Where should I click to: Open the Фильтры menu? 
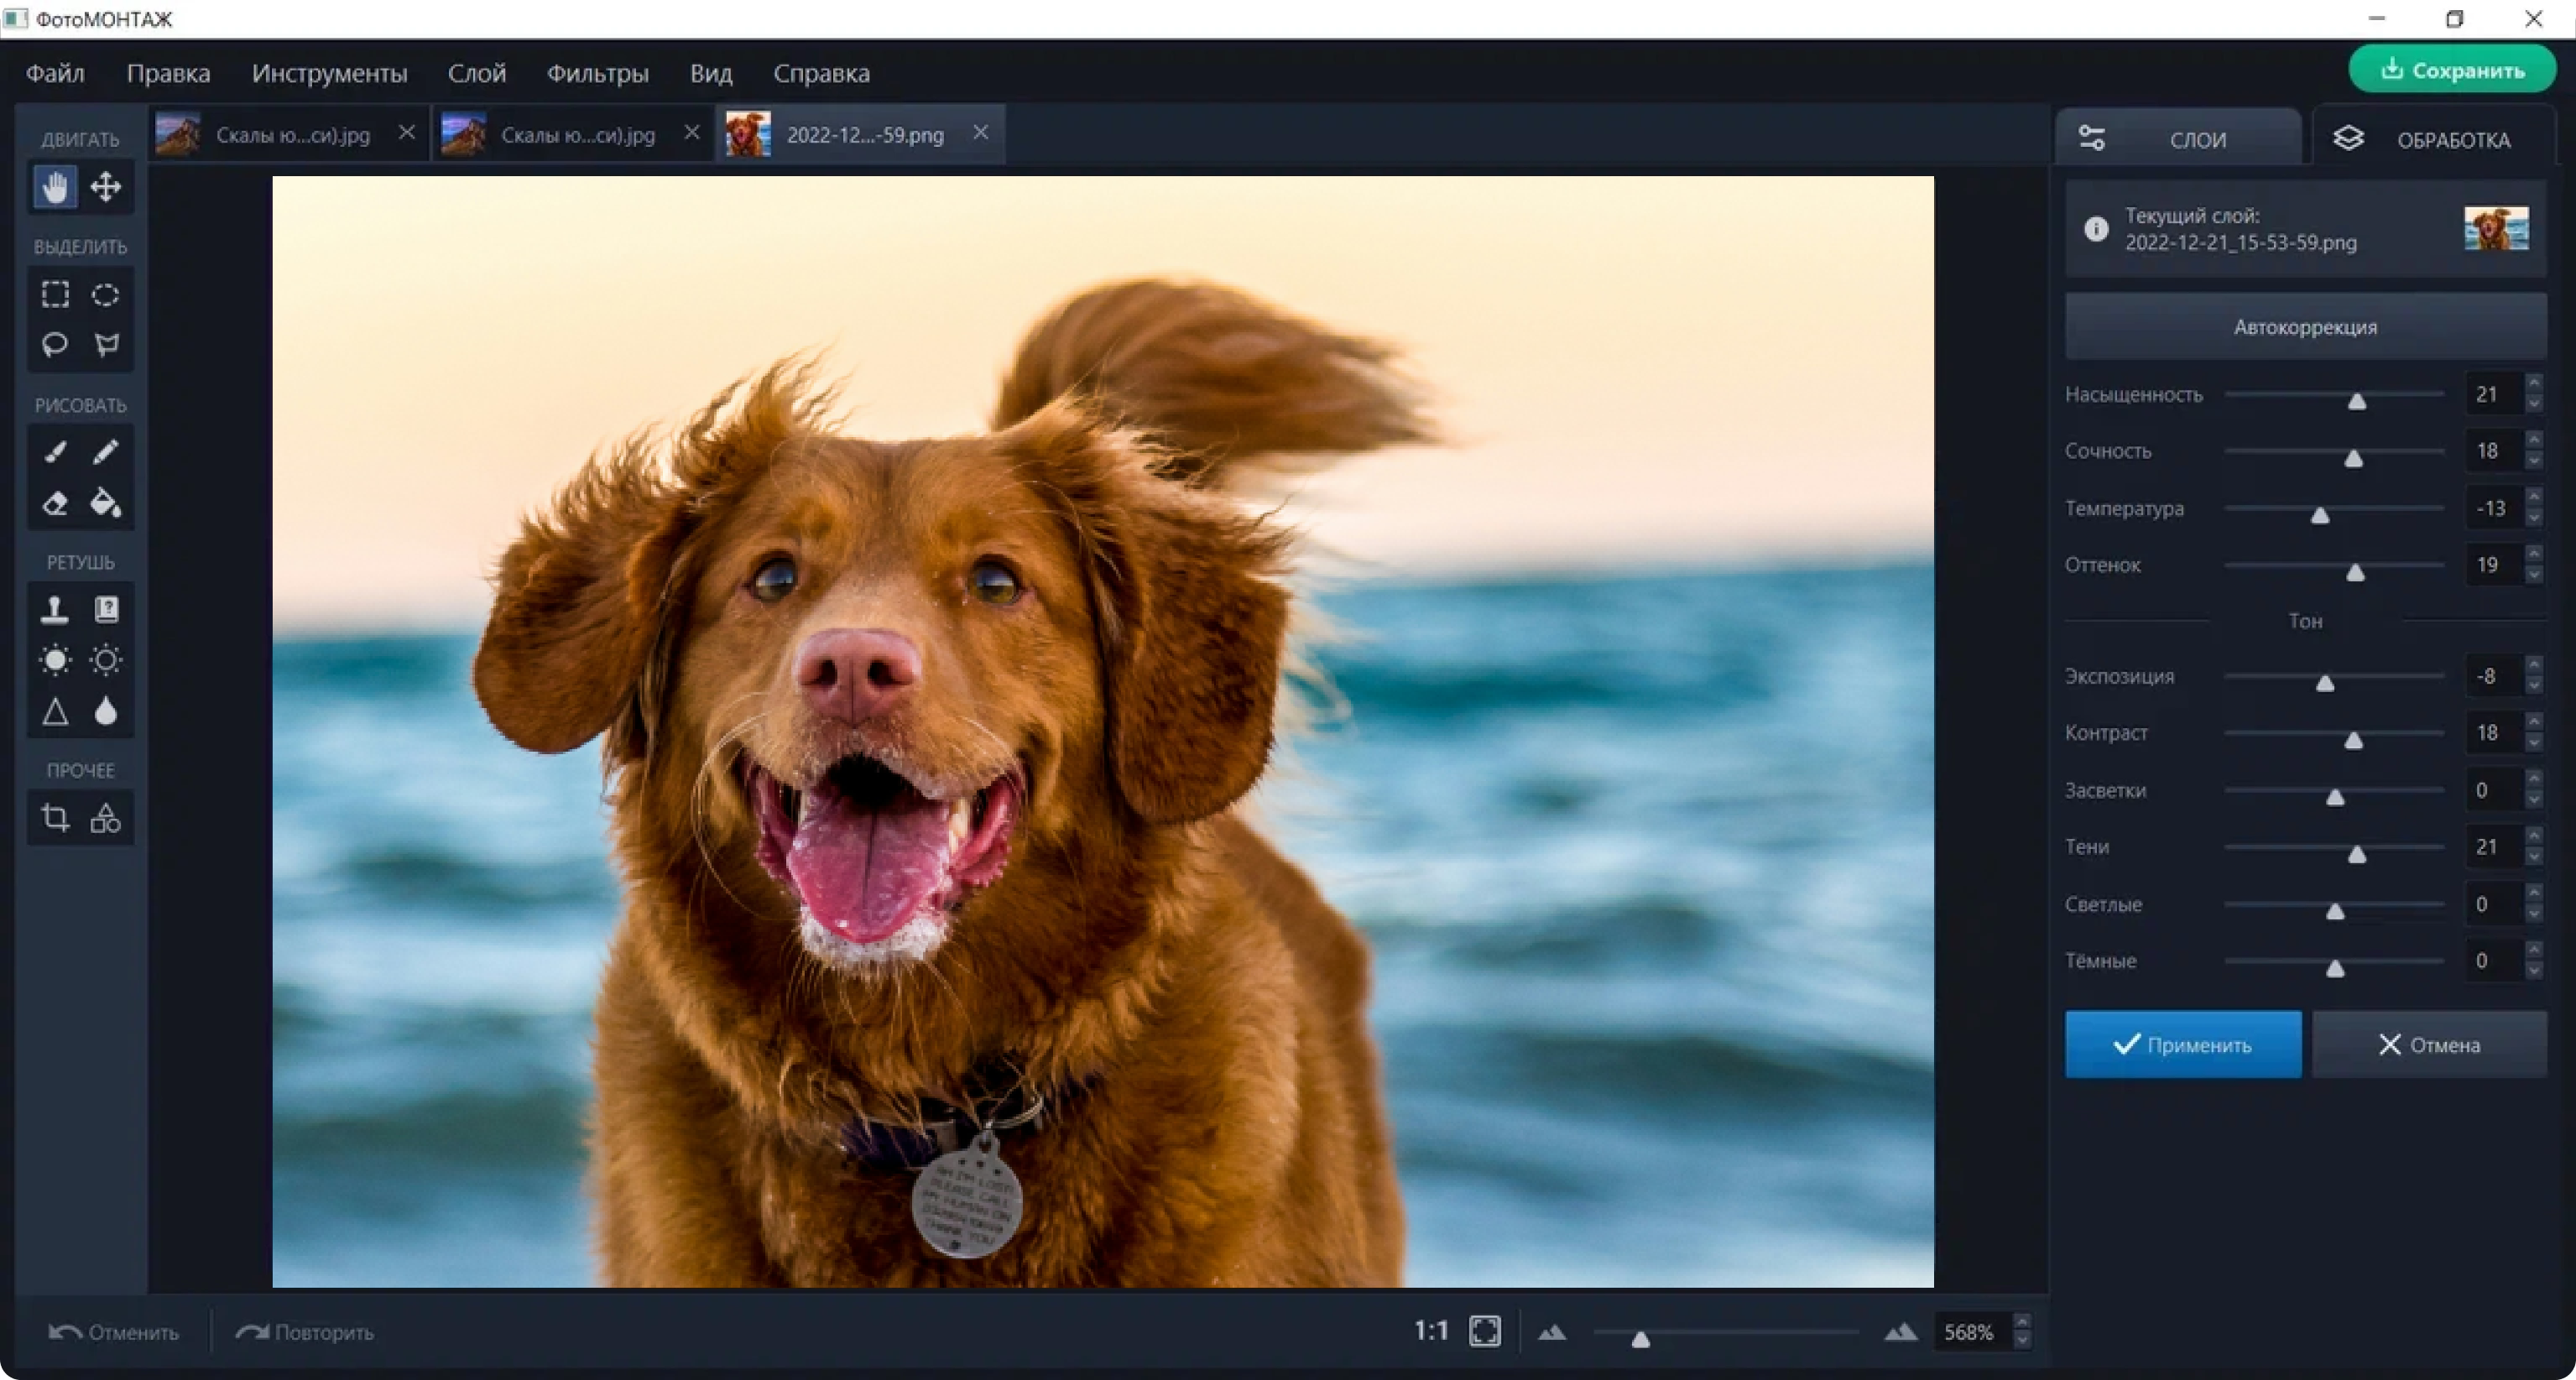click(595, 73)
